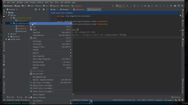Open the Build menu
The width and height of the screenshot is (188, 105).
(47, 2)
